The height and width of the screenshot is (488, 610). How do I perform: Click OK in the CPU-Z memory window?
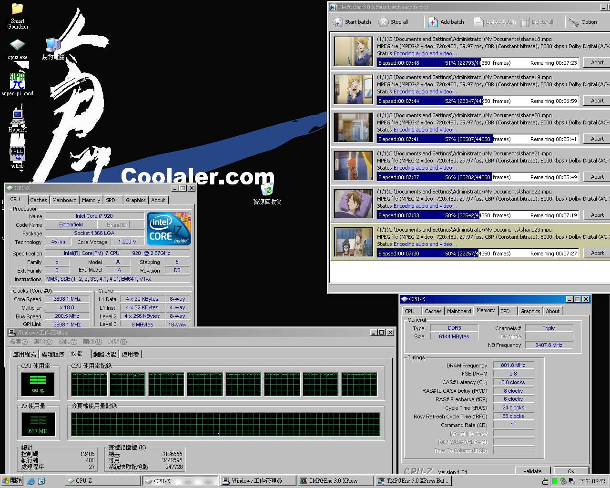point(571,471)
